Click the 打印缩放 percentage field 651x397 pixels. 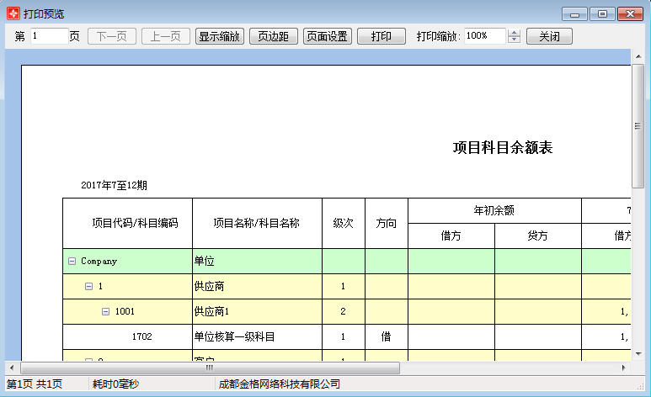[483, 36]
